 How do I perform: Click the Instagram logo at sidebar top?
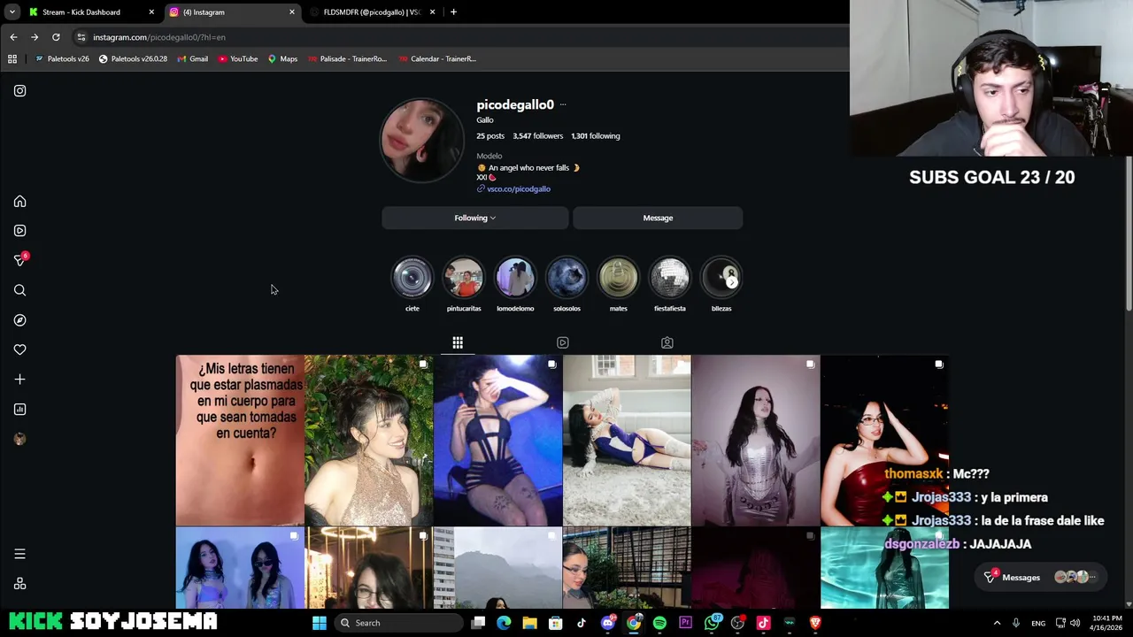[x=19, y=90]
